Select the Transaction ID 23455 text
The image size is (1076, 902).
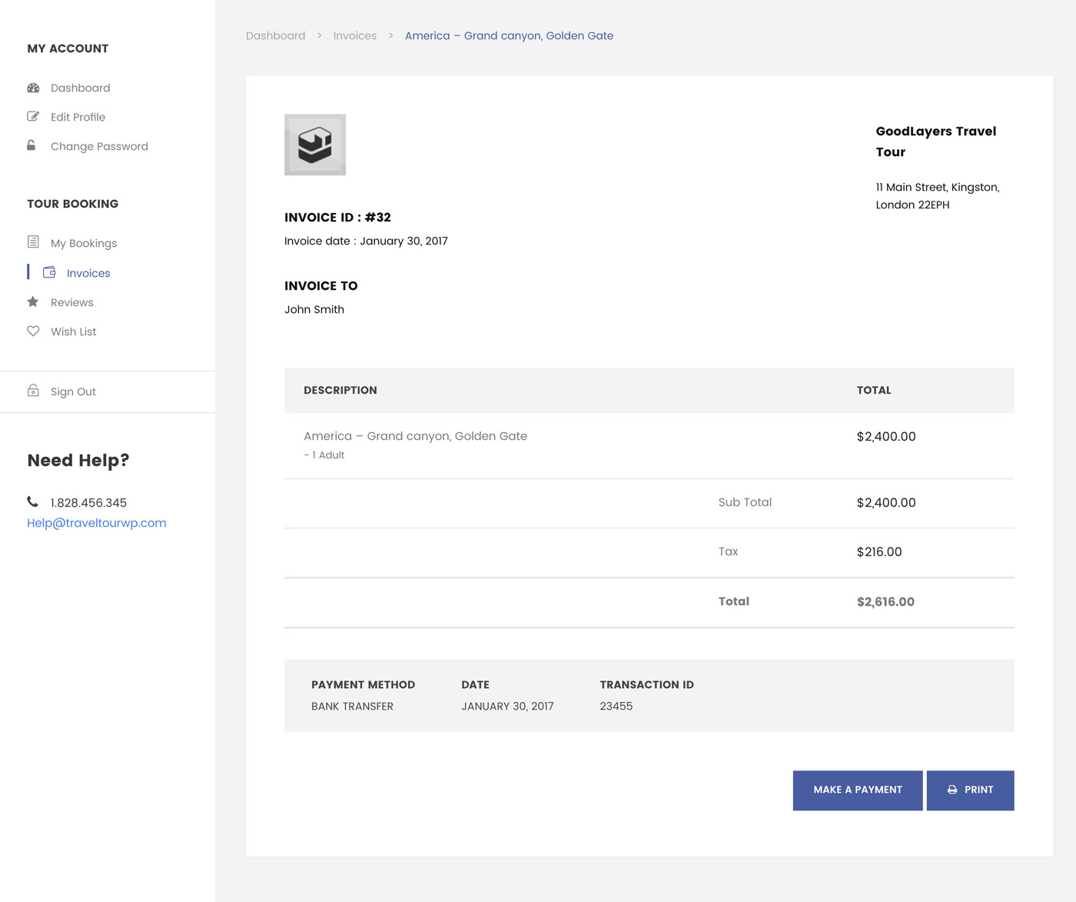[616, 706]
